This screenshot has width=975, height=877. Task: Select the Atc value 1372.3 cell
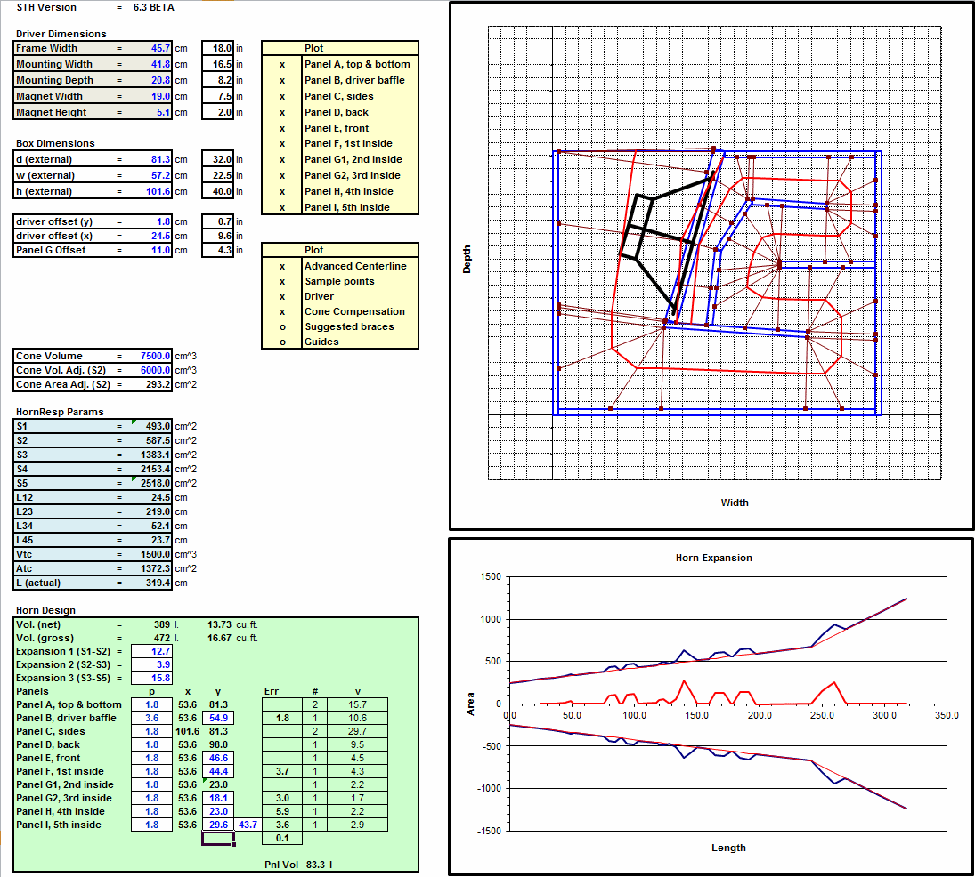151,569
